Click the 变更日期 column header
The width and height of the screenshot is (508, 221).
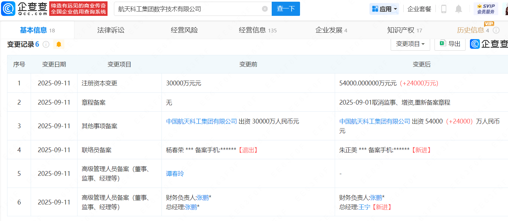click(54, 64)
